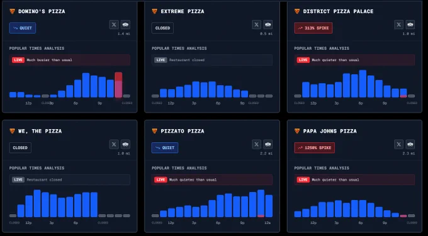Click the X icon on District Pizza Palace card
Image resolution: width=428 pixels, height=236 pixels.
coord(399,25)
